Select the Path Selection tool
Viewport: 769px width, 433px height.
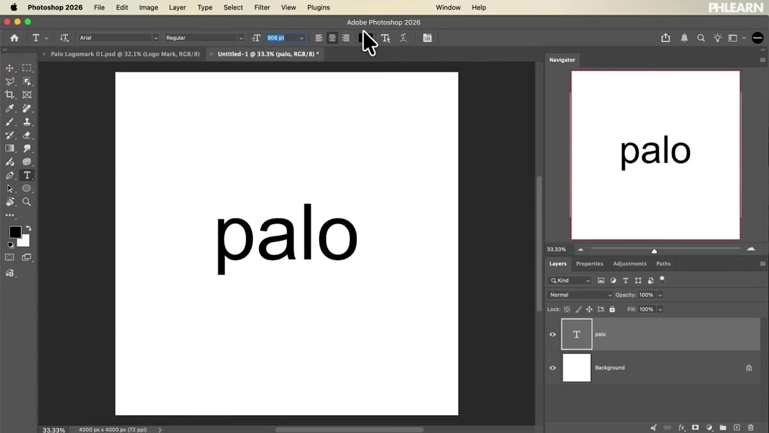(10, 188)
